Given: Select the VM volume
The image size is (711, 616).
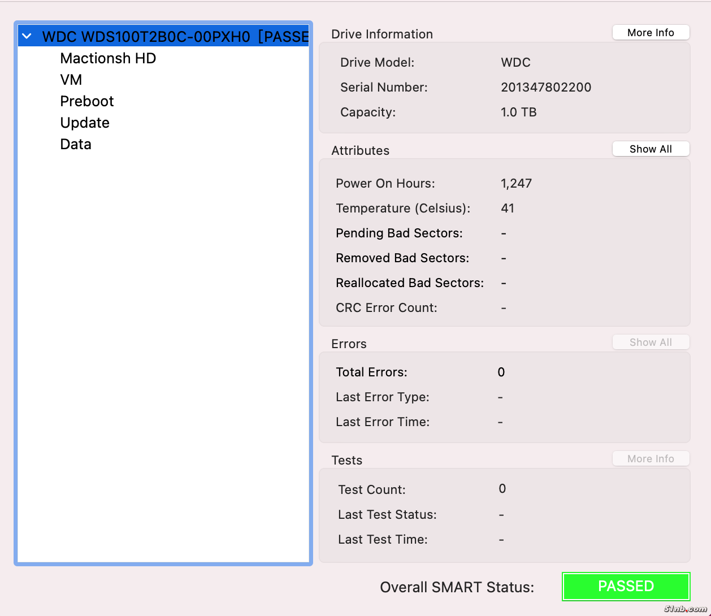Looking at the screenshot, I should click(71, 80).
